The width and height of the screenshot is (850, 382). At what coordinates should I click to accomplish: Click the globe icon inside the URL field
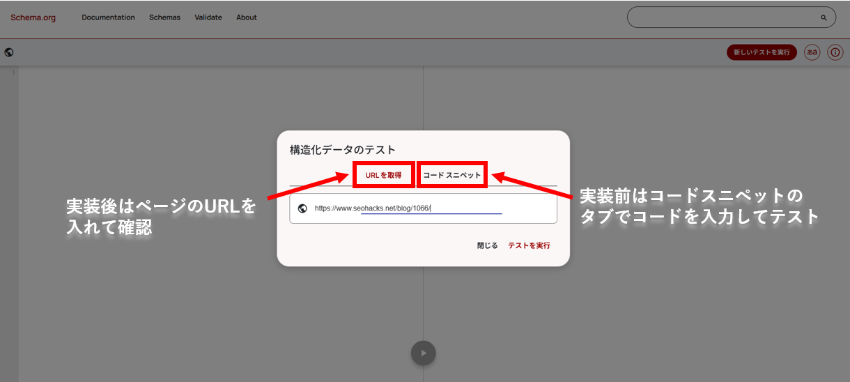[x=302, y=208]
